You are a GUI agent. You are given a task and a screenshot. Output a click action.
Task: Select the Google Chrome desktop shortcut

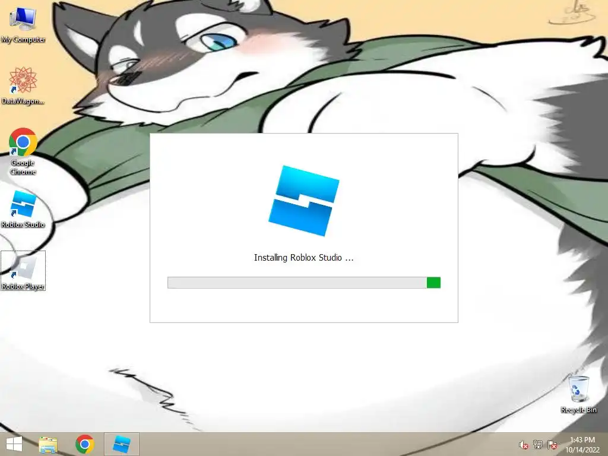click(x=23, y=151)
